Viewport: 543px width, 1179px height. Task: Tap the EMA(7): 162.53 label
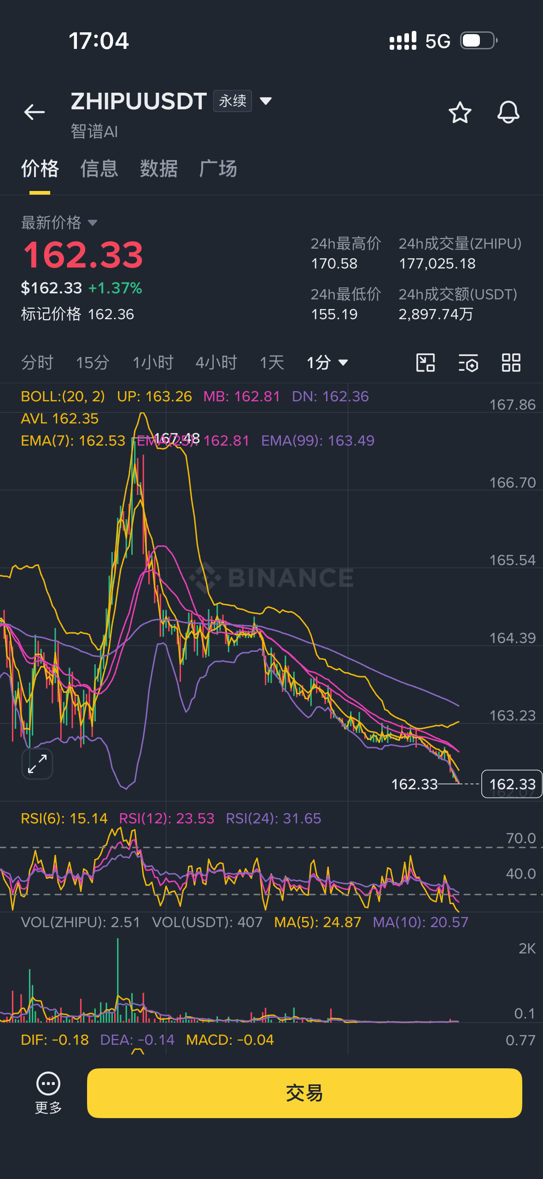(73, 441)
